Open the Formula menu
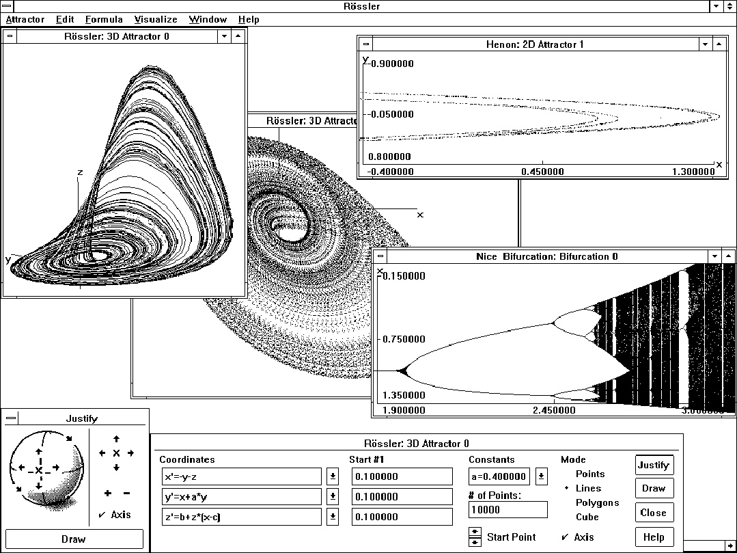The height and width of the screenshot is (553, 737). (x=104, y=19)
